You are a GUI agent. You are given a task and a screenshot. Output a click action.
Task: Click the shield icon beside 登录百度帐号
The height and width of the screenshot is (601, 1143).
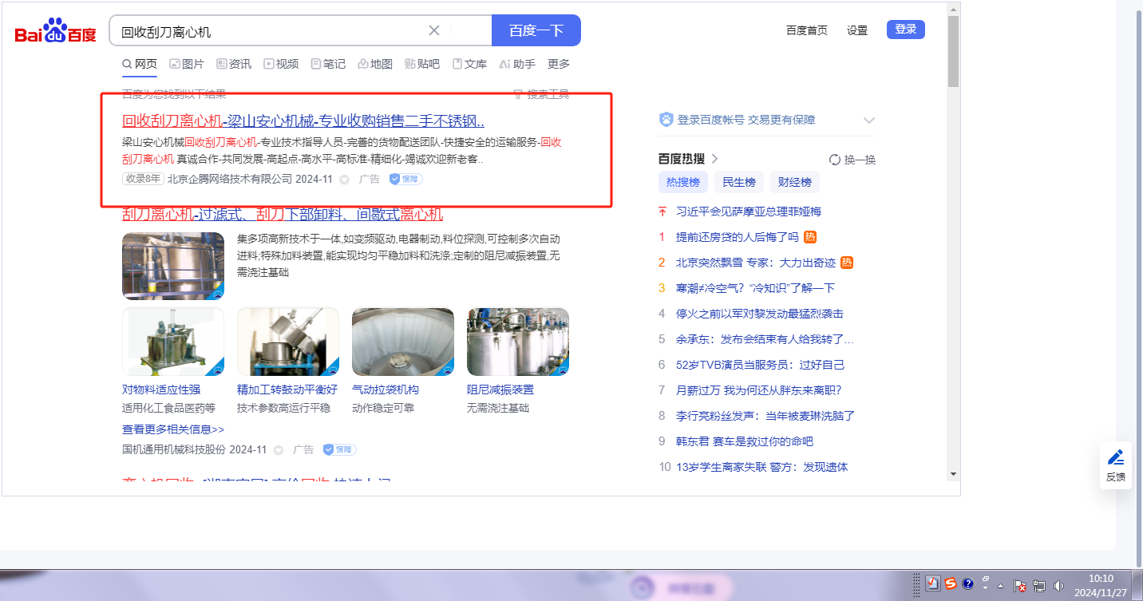click(666, 120)
